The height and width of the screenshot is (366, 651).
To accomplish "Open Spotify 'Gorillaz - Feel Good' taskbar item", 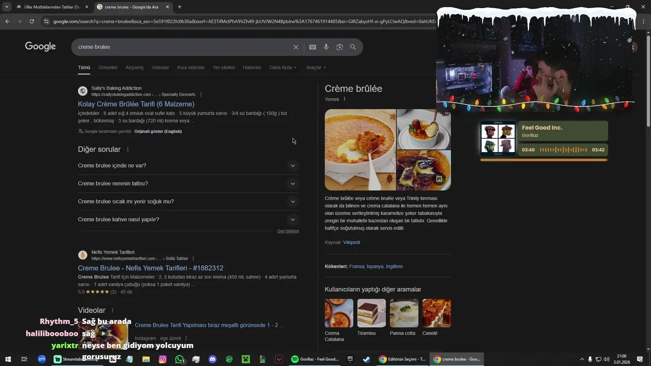I will coord(315,359).
